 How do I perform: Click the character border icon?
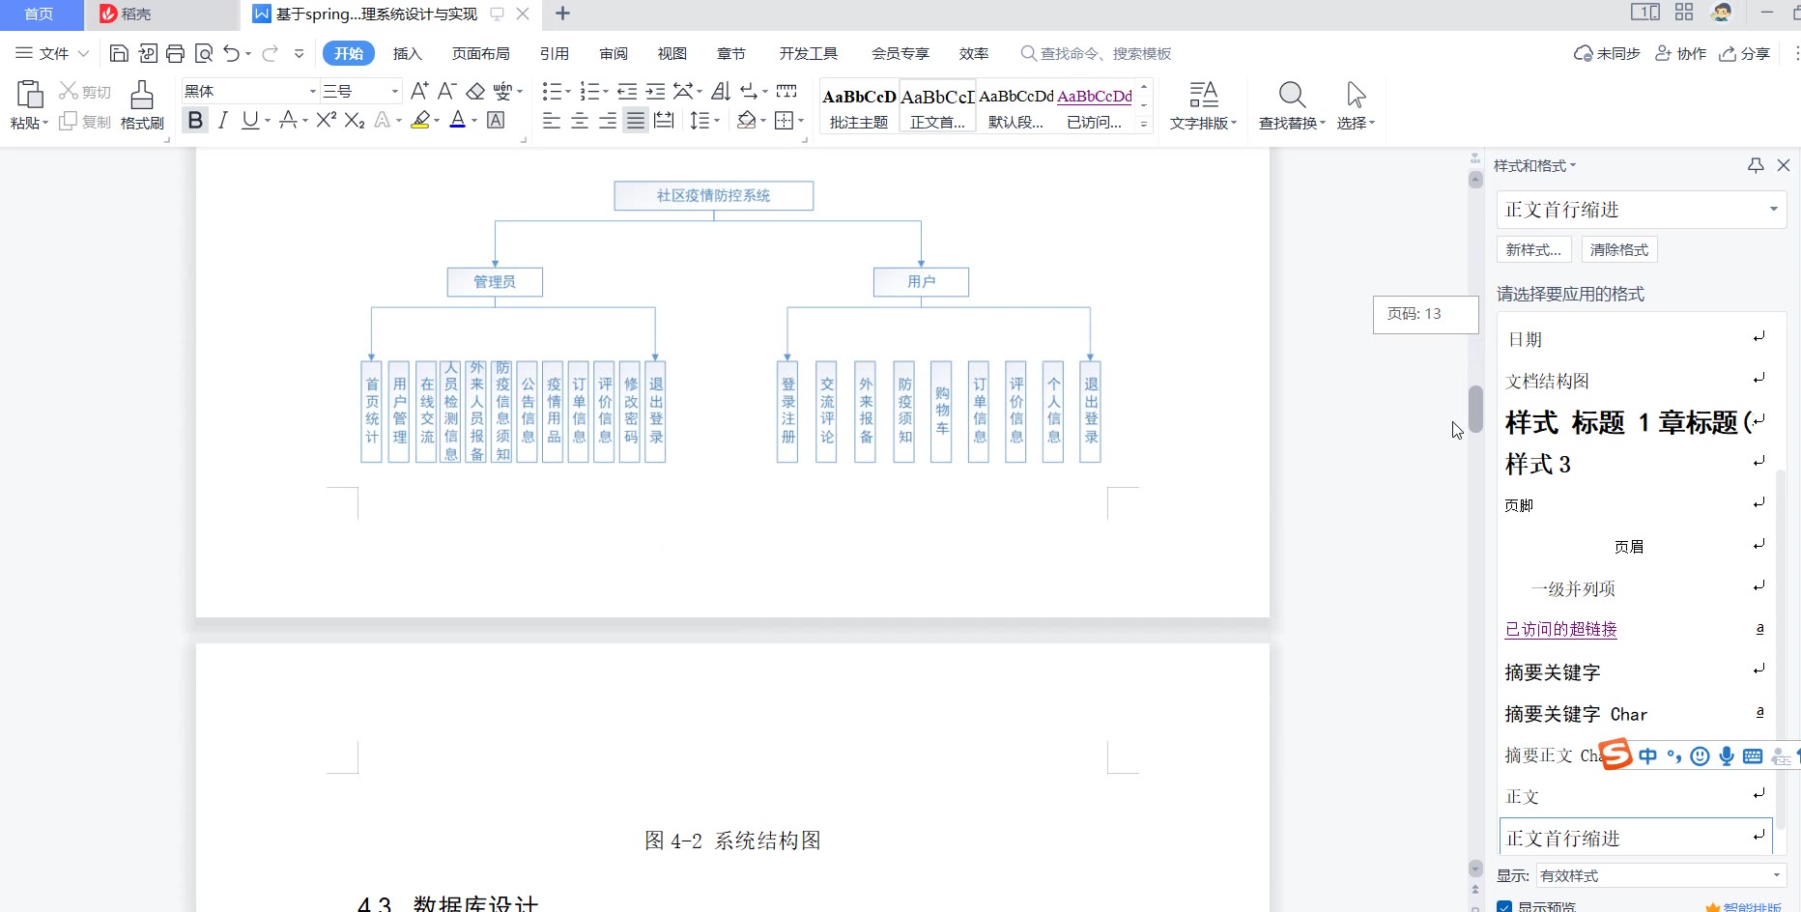pyautogui.click(x=496, y=120)
